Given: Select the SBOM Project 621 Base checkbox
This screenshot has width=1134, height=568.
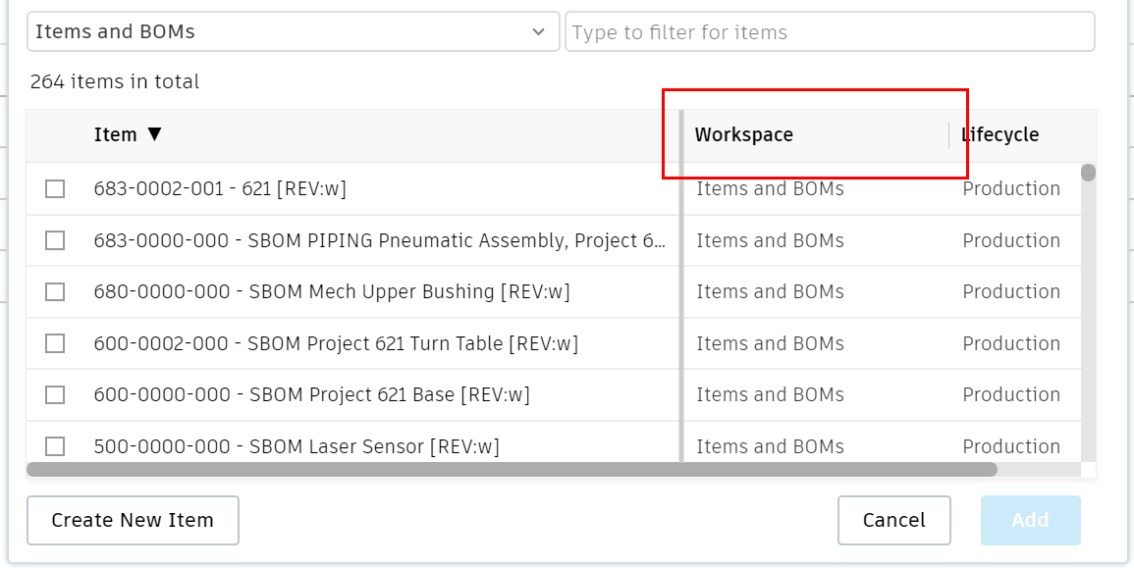Looking at the screenshot, I should click(x=55, y=394).
